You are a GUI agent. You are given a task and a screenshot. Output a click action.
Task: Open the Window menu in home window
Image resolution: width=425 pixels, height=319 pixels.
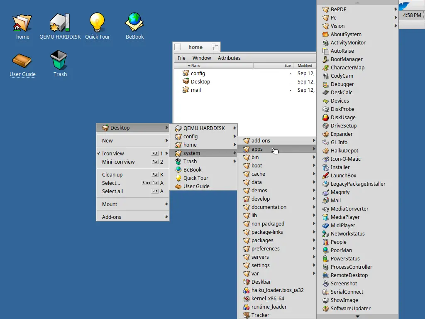pyautogui.click(x=202, y=58)
